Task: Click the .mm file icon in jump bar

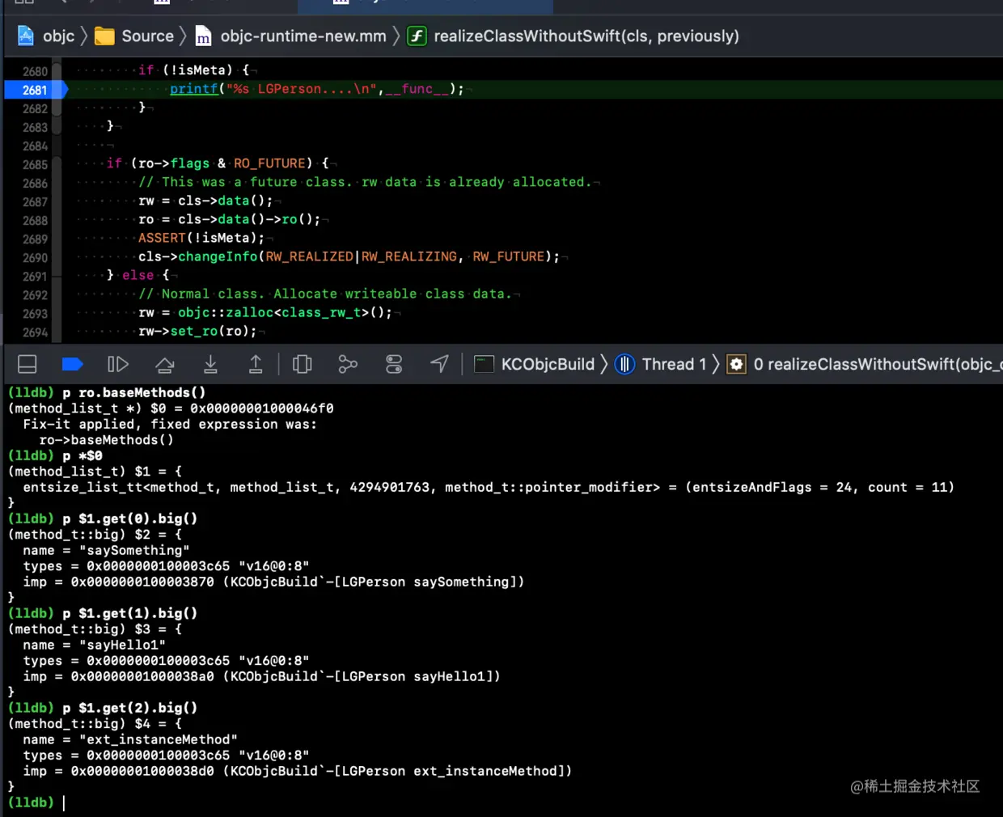Action: click(x=203, y=36)
